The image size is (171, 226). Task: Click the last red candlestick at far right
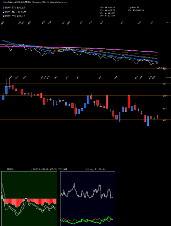(157, 117)
